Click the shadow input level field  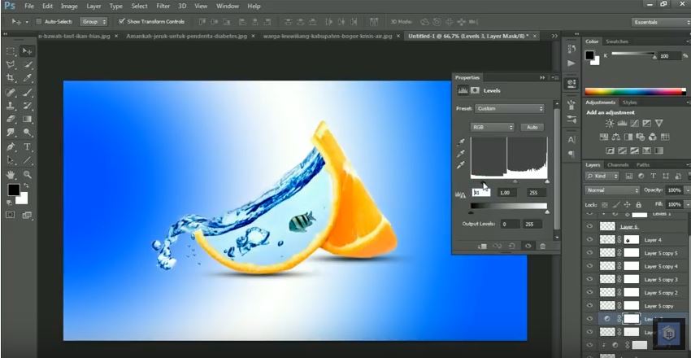coord(481,193)
